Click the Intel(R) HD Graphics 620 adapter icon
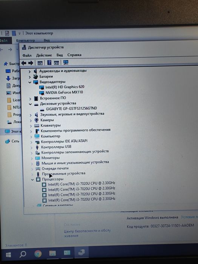The height and width of the screenshot is (264, 198). [41, 87]
